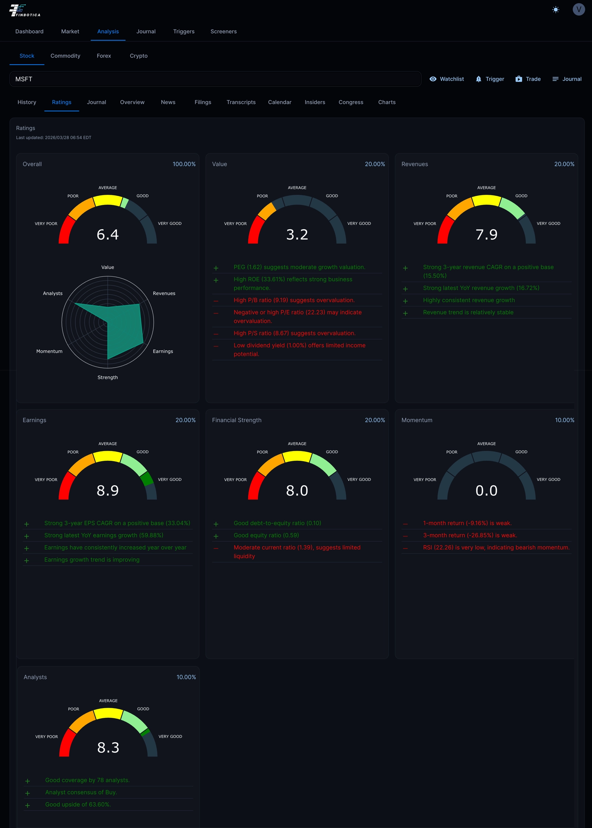Open the user avatar menu
592x828 pixels.
(578, 10)
